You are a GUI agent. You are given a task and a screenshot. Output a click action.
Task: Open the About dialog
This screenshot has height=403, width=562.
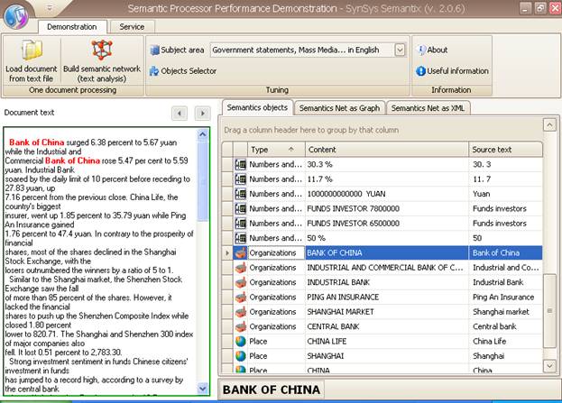[433, 50]
